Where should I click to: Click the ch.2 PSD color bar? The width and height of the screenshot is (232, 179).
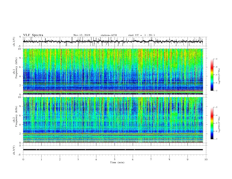click(x=212, y=123)
